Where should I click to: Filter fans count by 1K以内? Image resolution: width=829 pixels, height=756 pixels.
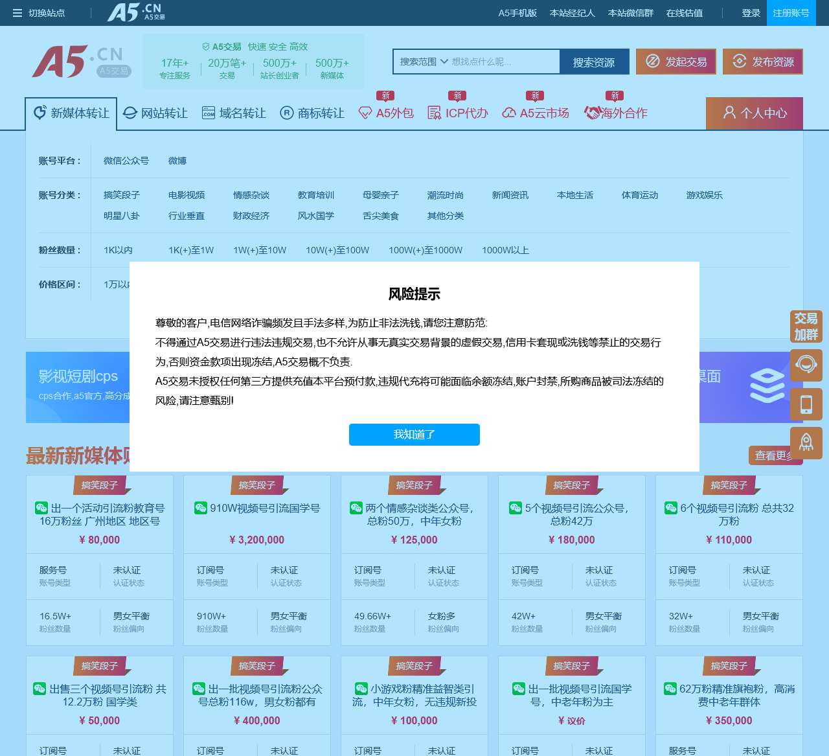tap(118, 250)
